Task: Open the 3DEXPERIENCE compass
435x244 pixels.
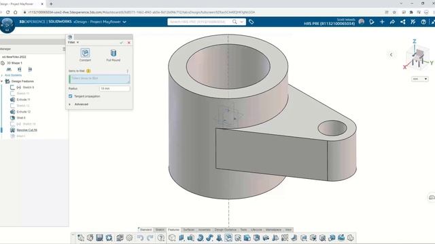Action: pyautogui.click(x=7, y=25)
